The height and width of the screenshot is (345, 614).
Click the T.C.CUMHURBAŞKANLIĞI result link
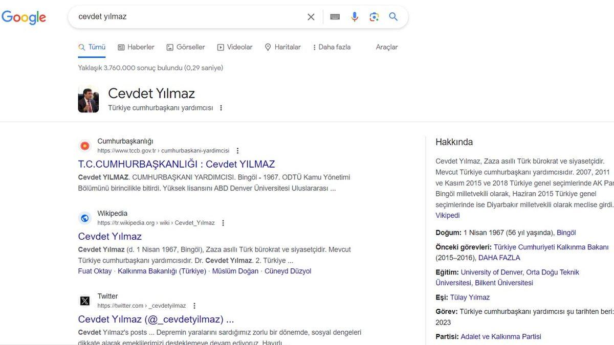tap(176, 164)
